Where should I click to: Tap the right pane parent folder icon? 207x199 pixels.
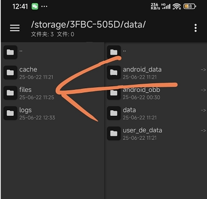click(x=114, y=53)
